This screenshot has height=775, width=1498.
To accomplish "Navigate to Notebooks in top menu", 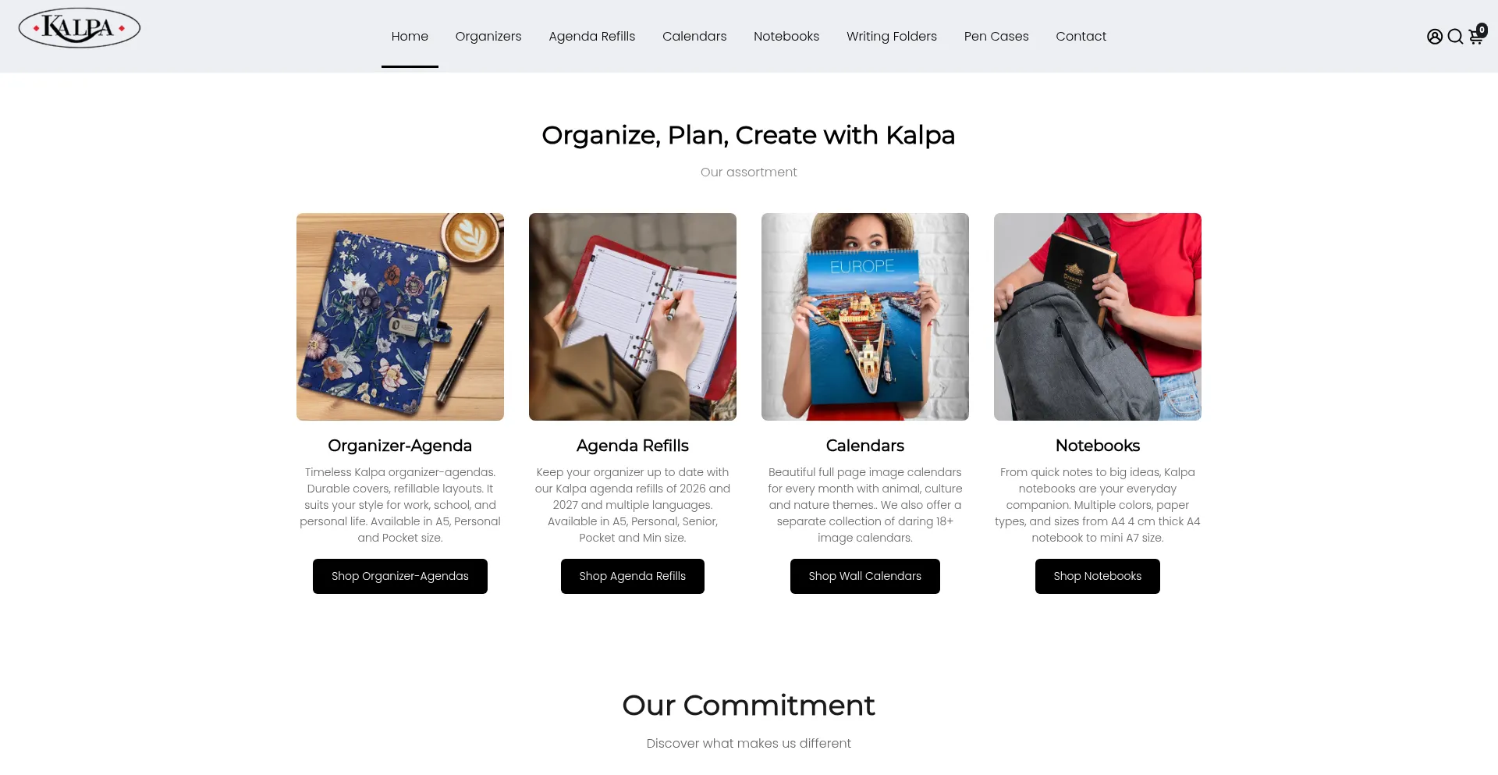I will [x=786, y=37].
